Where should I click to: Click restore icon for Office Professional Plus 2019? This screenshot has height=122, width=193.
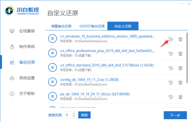(171, 53)
